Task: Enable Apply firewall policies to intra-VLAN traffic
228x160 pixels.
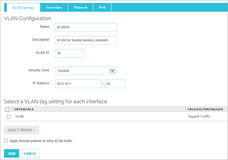Action: [6, 141]
